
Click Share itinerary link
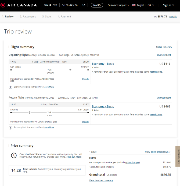click(x=164, y=47)
